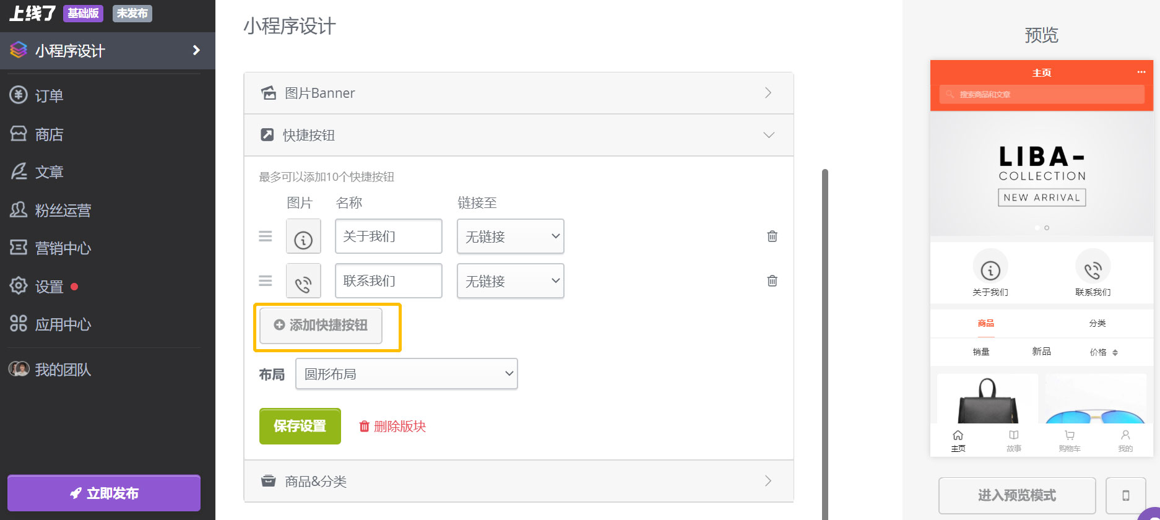1160x520 pixels.
Task: Open the 链接至 dropdown for 关于我们
Action: click(510, 236)
